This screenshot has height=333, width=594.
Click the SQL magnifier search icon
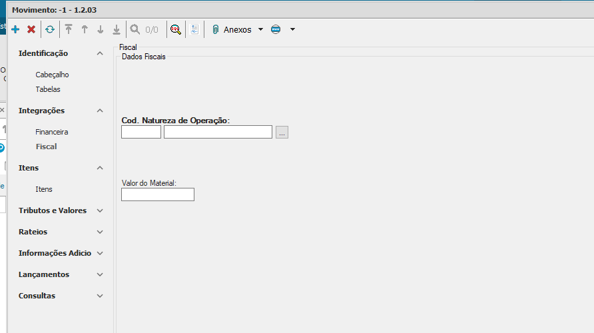click(176, 29)
